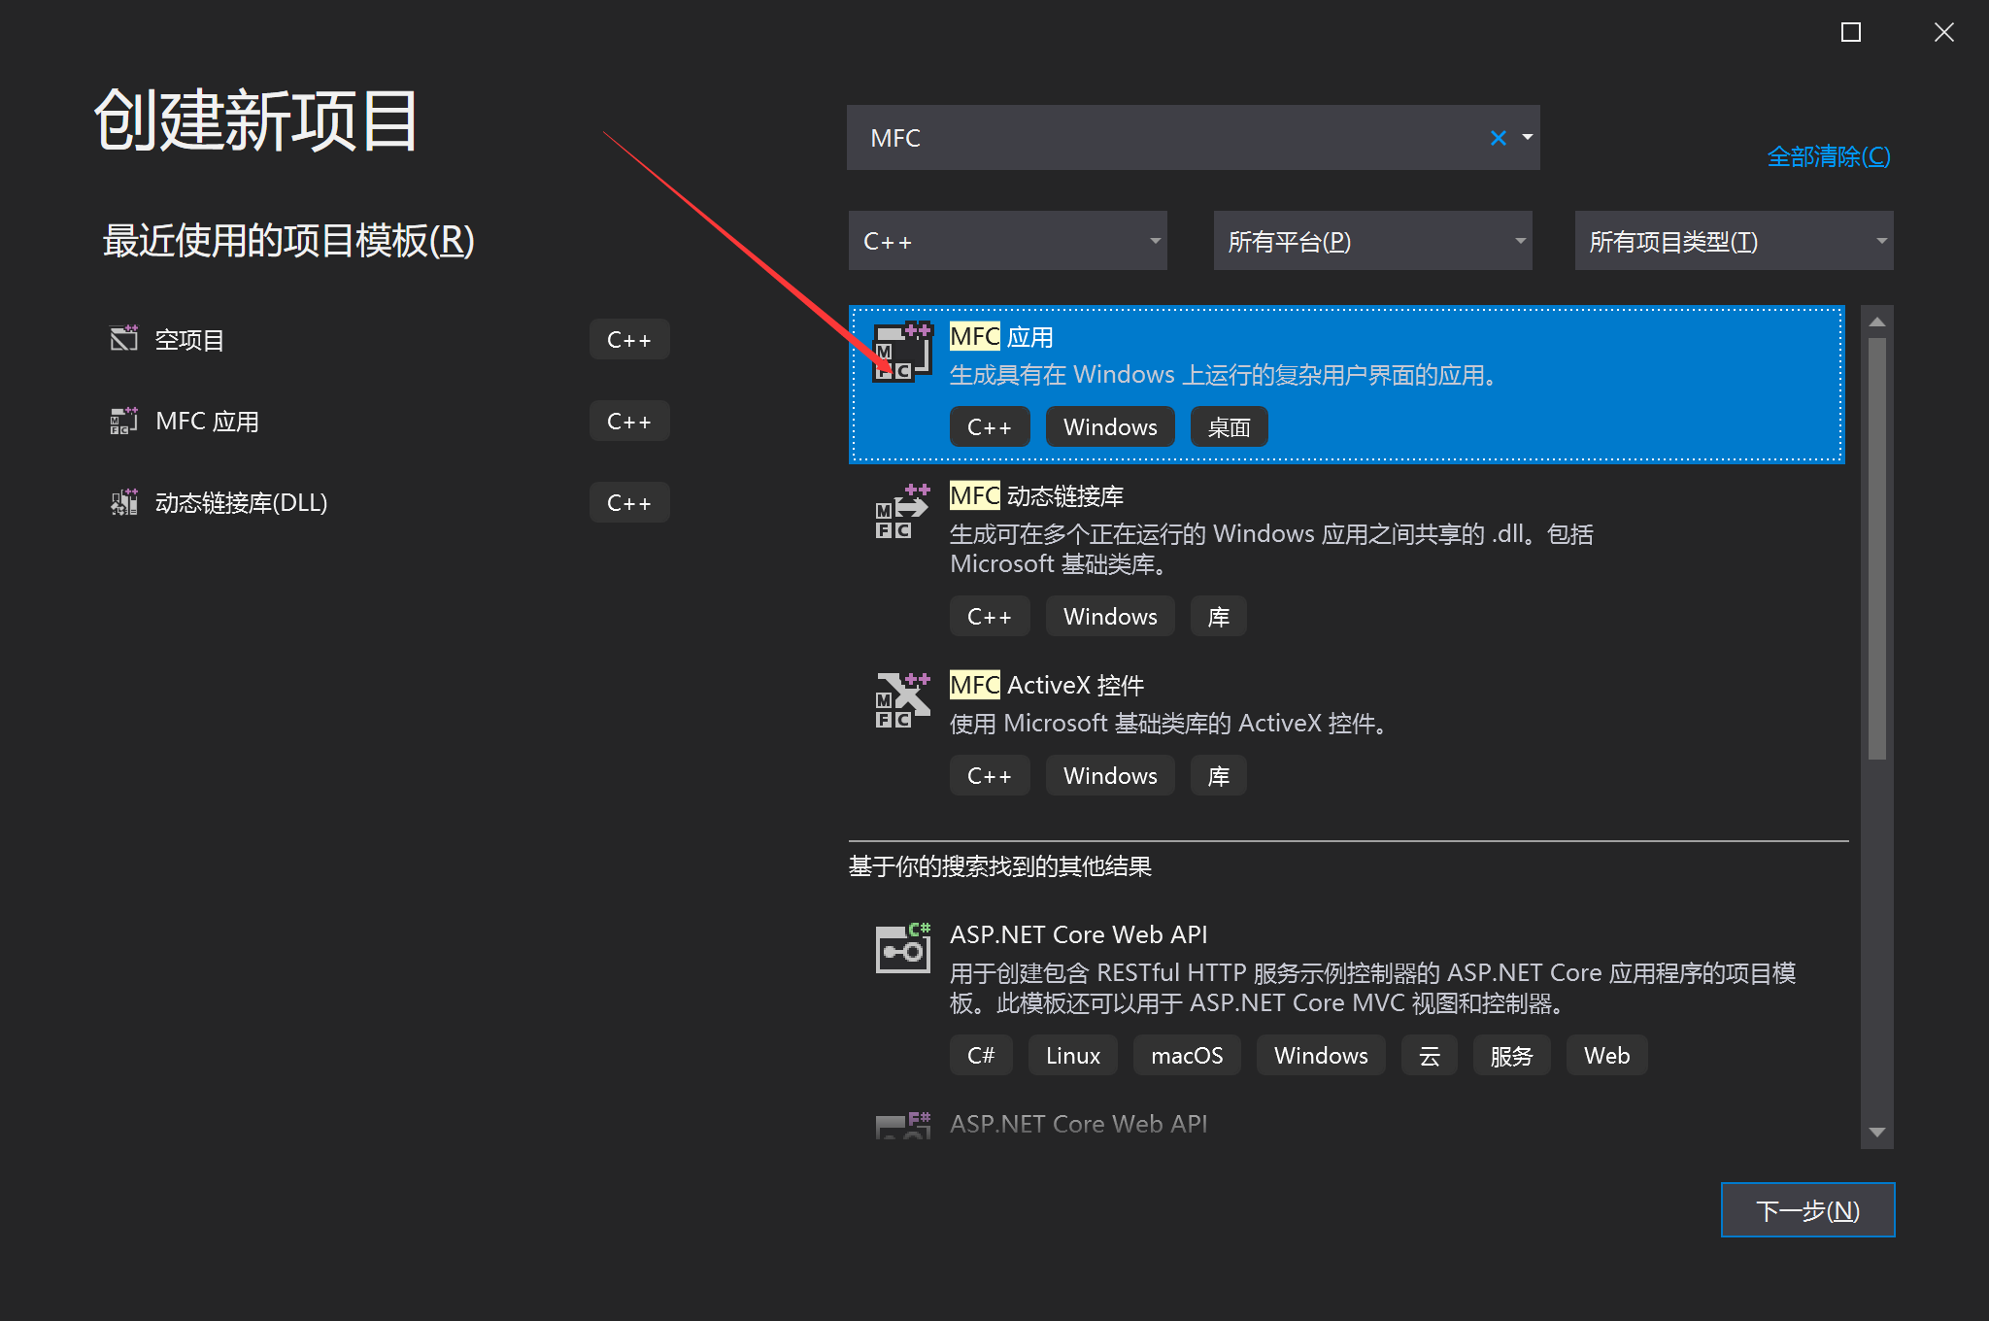This screenshot has height=1321, width=1989.
Task: Select 动态链接库(DLL) recent template
Action: tap(388, 502)
